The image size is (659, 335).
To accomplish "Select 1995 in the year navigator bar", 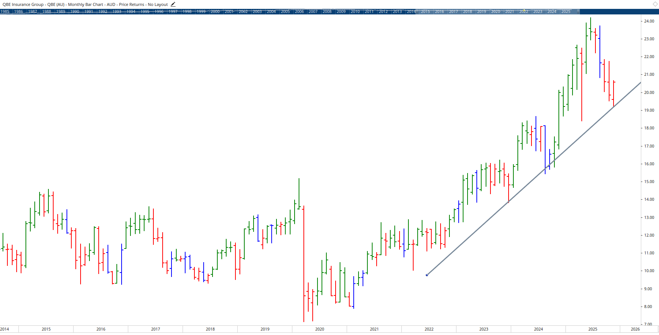I will tap(146, 11).
